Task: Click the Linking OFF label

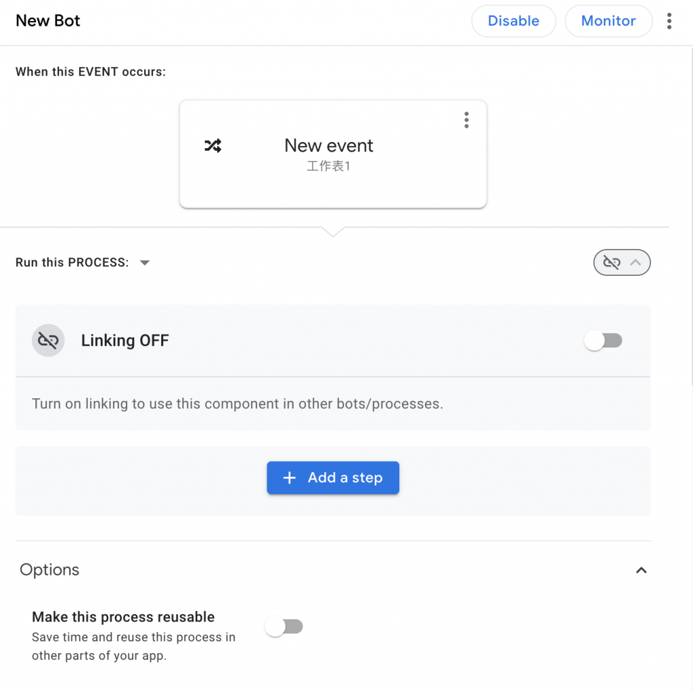Action: click(x=125, y=341)
